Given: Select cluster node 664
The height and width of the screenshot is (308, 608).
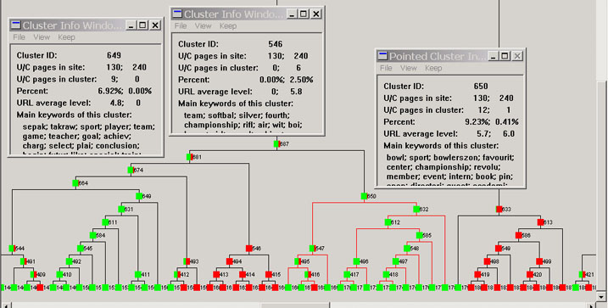Looking at the screenshot, I should pyautogui.click(x=75, y=183).
